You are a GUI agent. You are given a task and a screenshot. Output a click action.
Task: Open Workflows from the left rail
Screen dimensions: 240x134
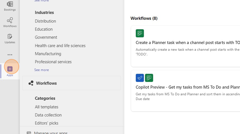click(10, 22)
